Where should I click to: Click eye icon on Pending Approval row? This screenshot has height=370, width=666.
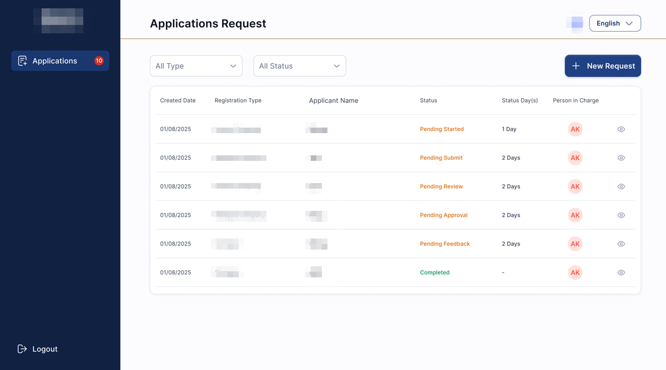(621, 215)
